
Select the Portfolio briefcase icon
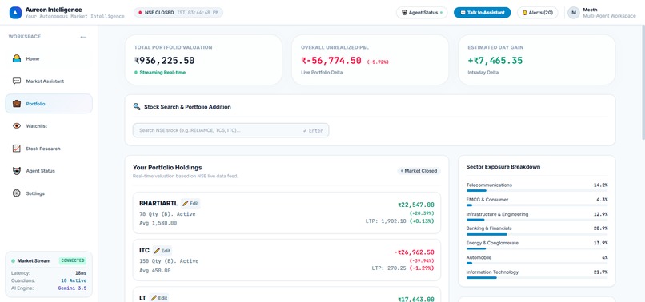pyautogui.click(x=17, y=104)
